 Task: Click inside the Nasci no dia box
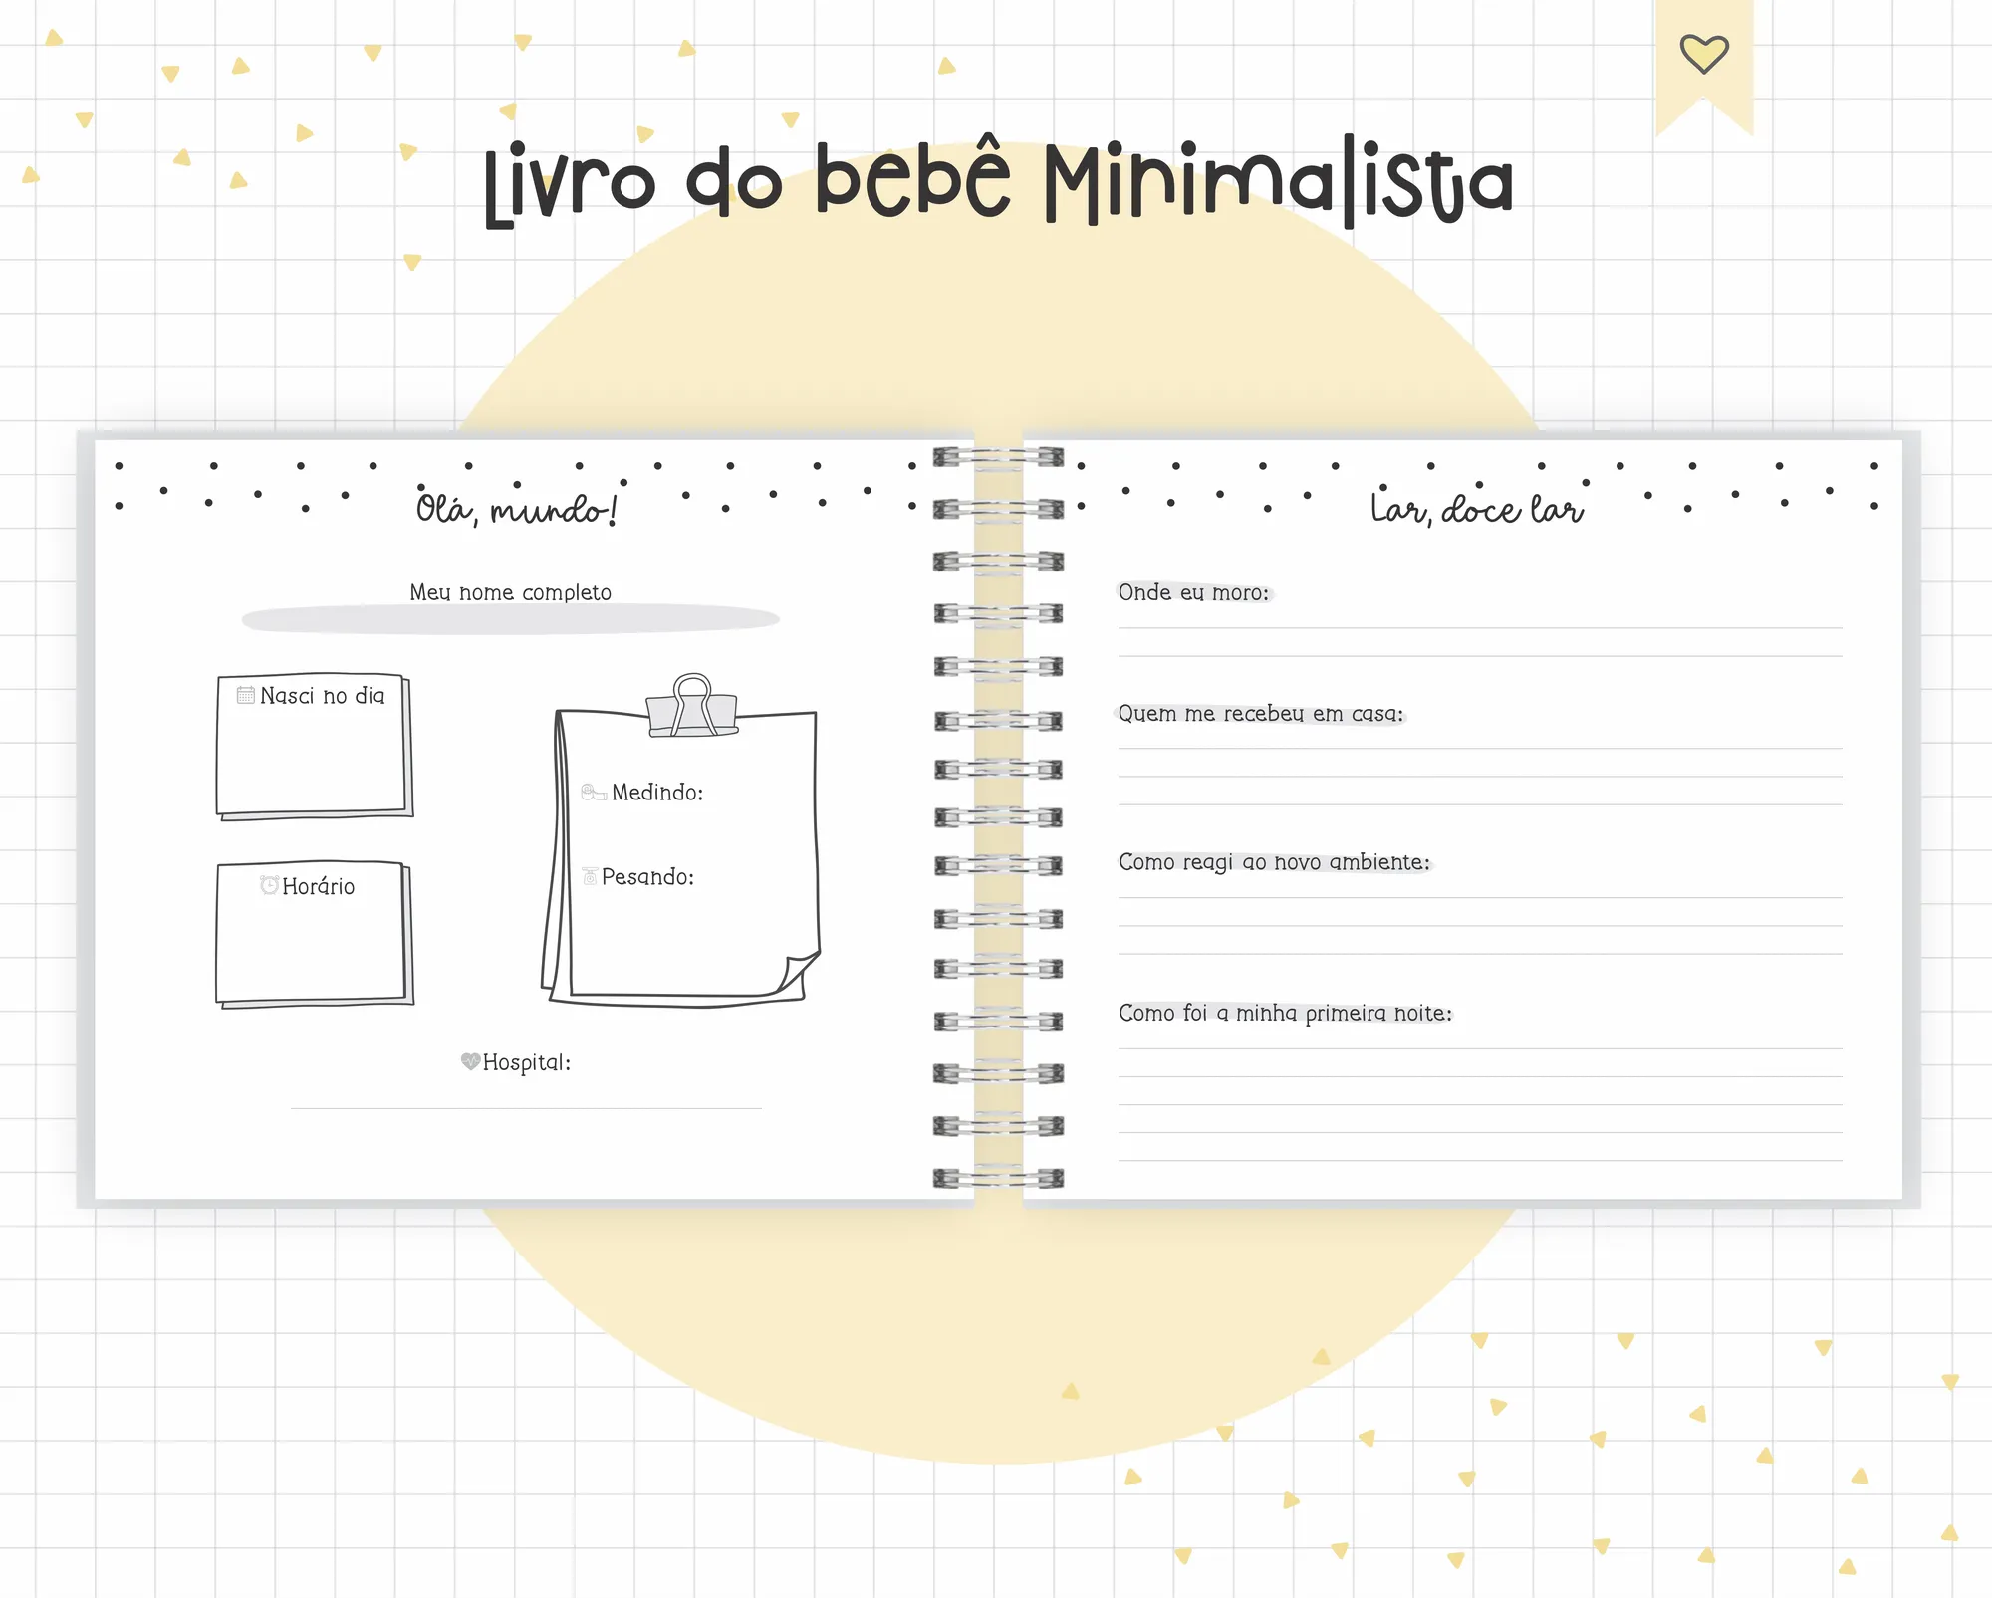point(311,759)
